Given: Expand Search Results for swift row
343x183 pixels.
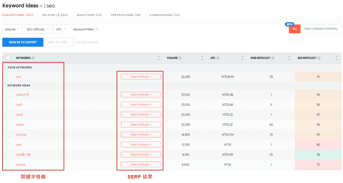Looking at the screenshot, I should click(141, 105).
